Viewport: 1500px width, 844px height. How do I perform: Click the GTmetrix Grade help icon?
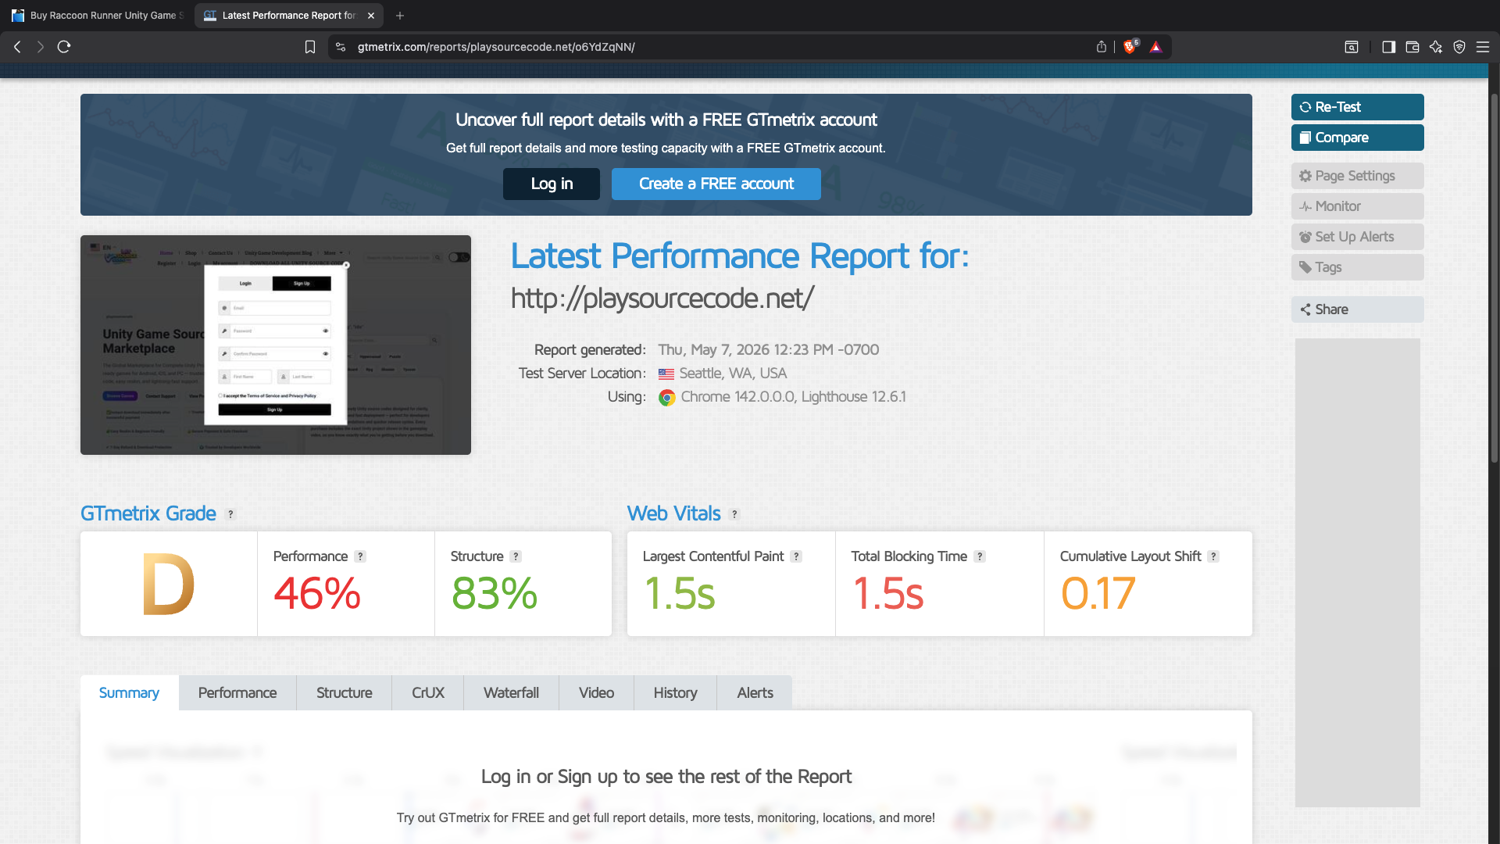pos(230,514)
